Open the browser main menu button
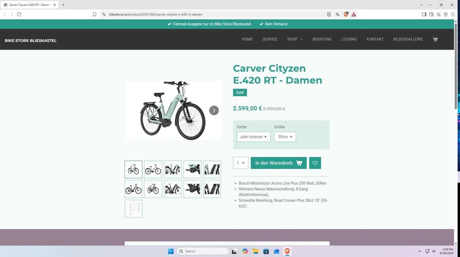 click(x=453, y=14)
